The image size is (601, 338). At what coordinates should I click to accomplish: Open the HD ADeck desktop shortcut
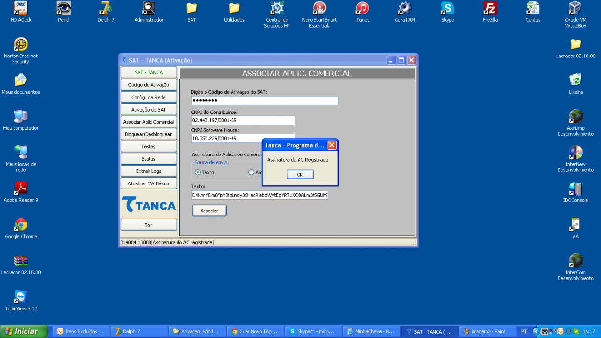pos(21,8)
